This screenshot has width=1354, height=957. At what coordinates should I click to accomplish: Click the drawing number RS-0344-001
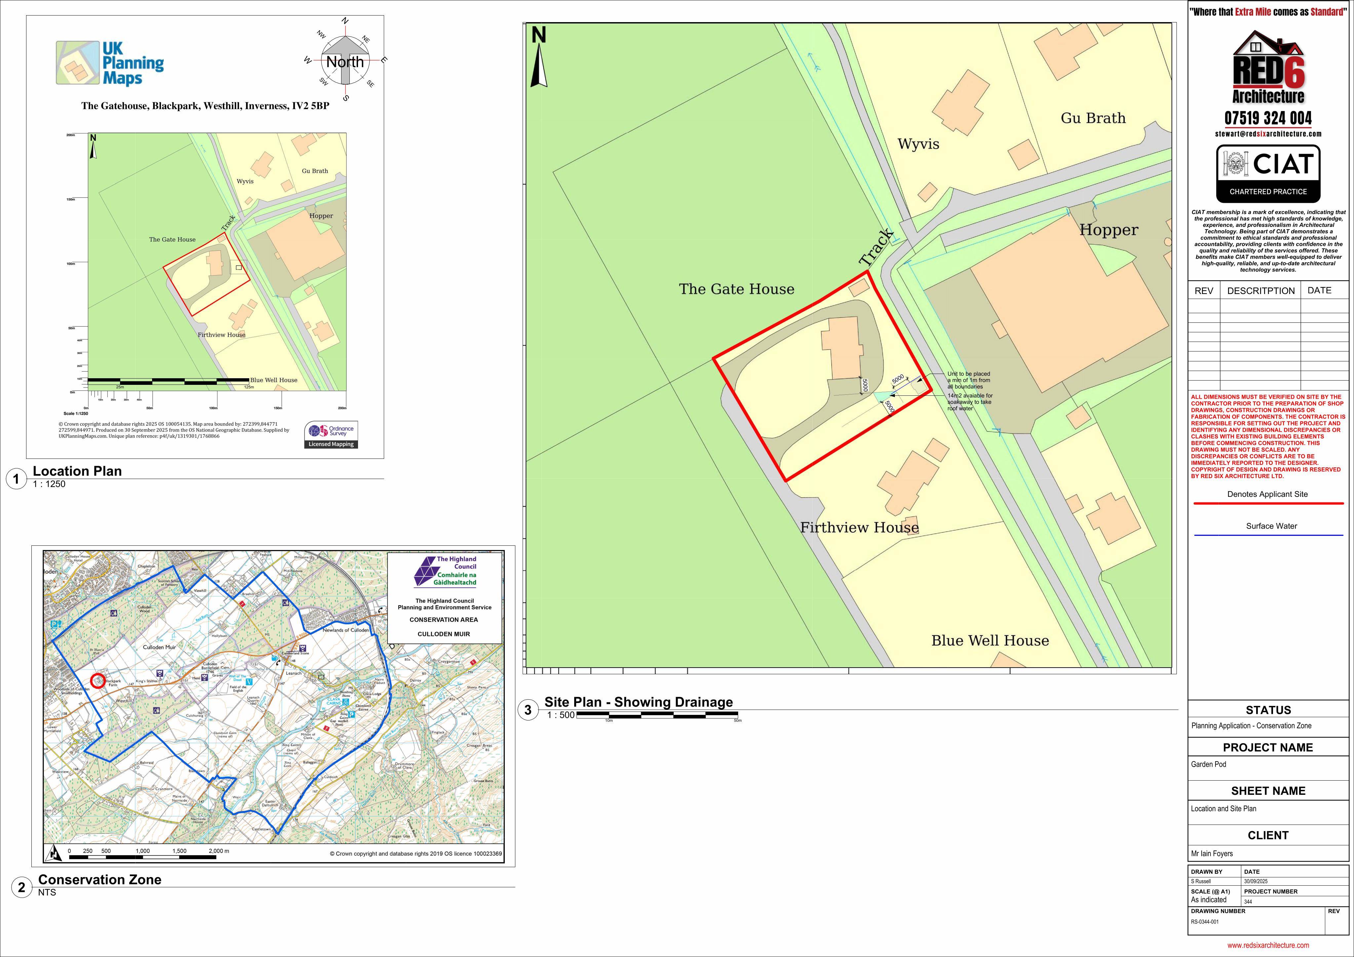pos(1205,922)
